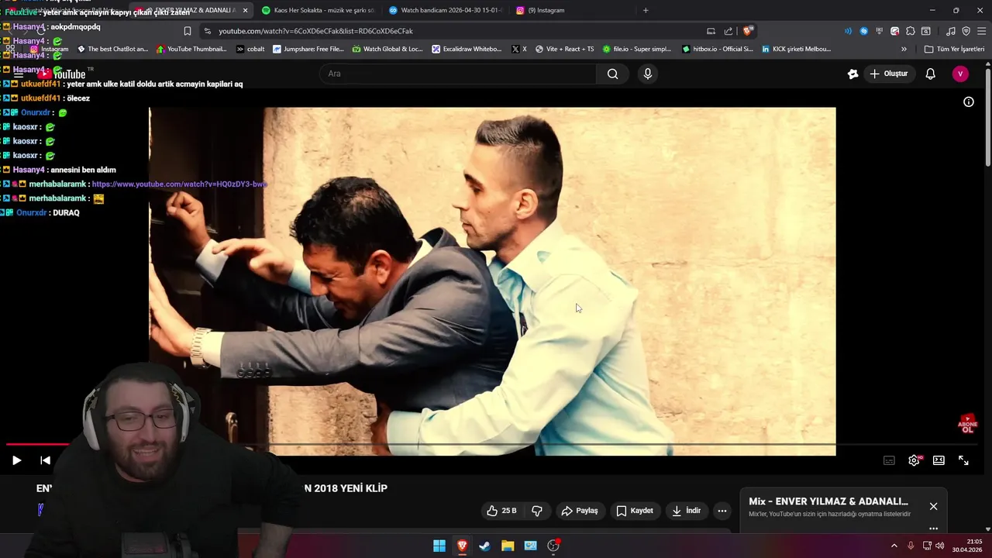This screenshot has width=992, height=558.
Task: Dislike the video with thumbs down
Action: pos(537,511)
